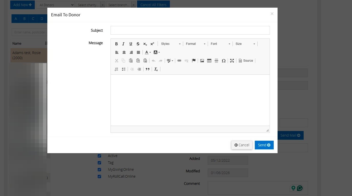Image resolution: width=352 pixels, height=196 pixels.
Task: Open the Font dropdown
Action: (x=220, y=44)
